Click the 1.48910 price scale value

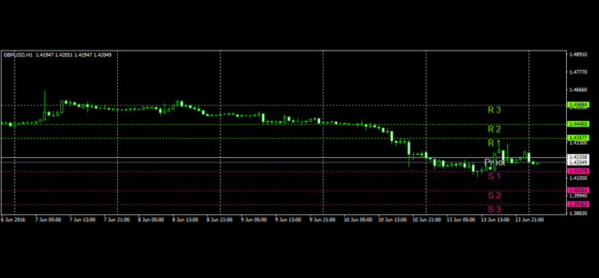578,54
